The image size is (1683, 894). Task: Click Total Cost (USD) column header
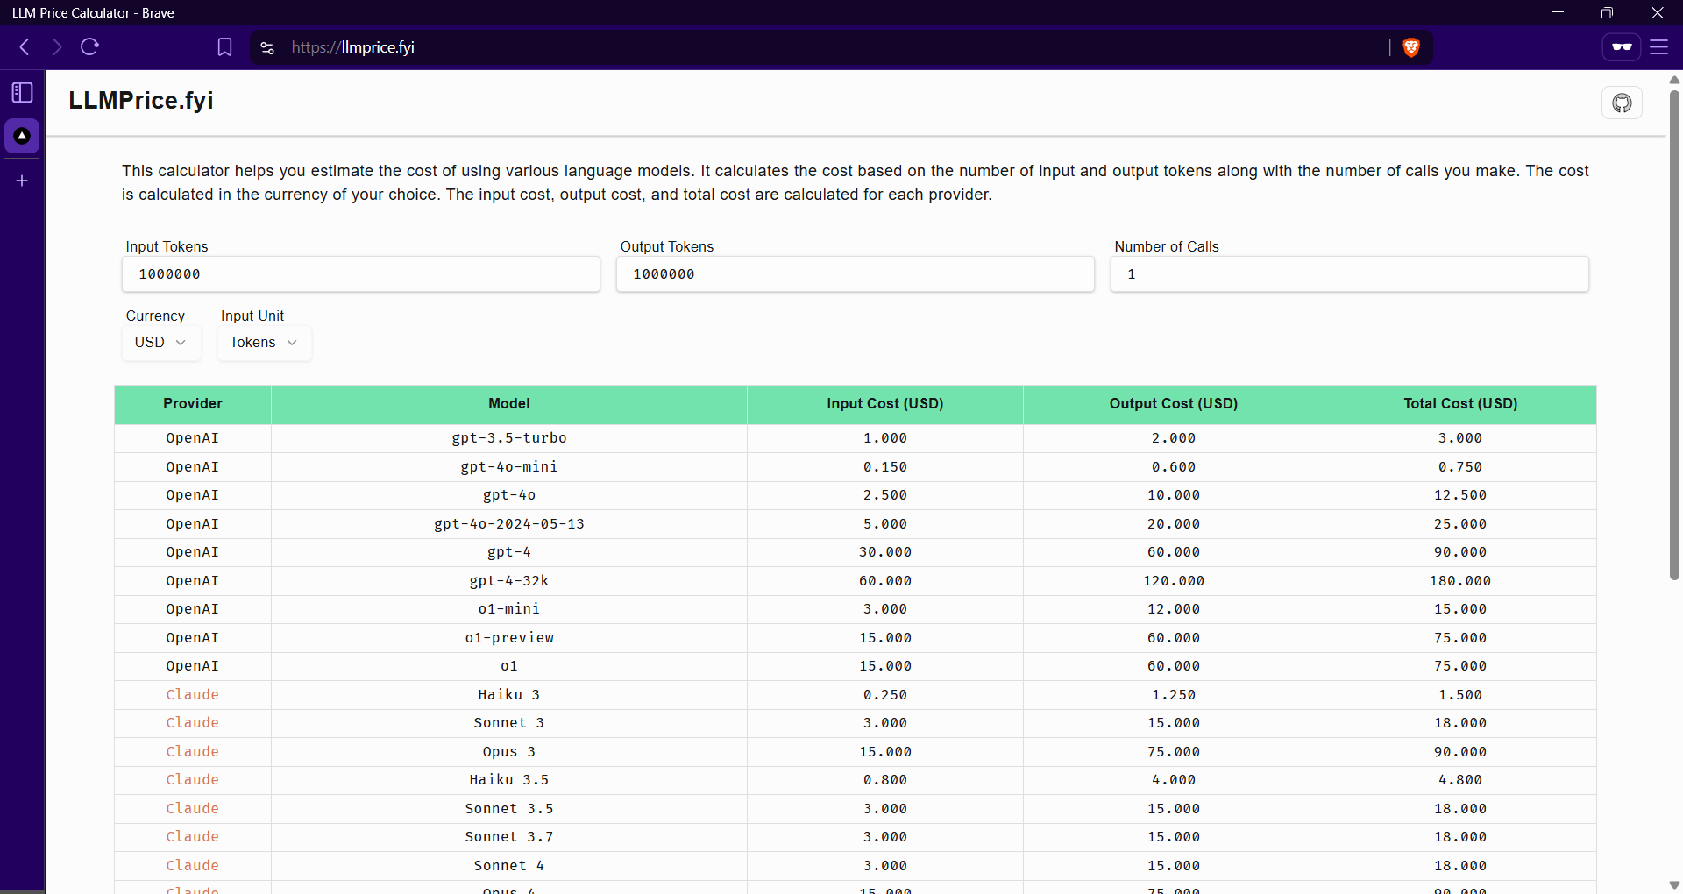tap(1460, 403)
